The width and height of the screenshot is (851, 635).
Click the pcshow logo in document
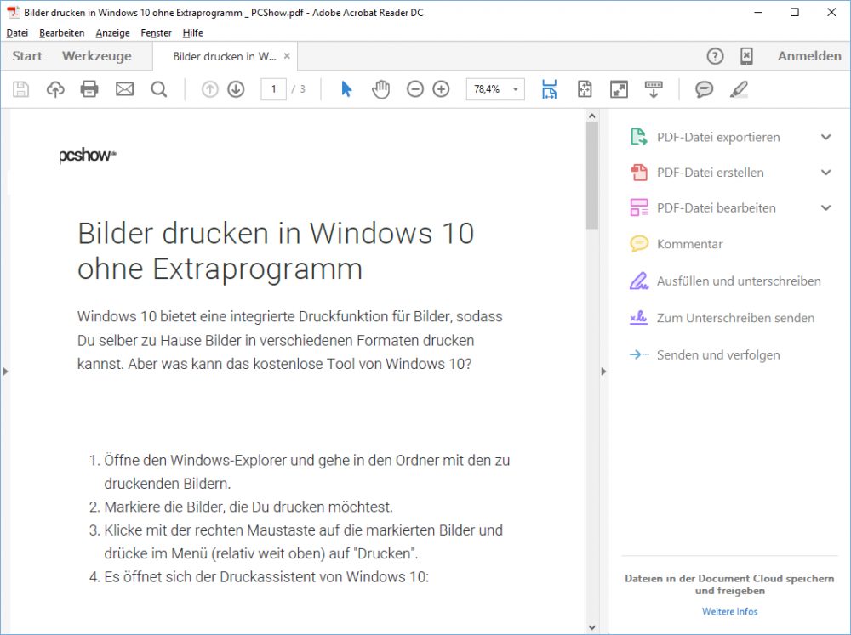click(88, 156)
